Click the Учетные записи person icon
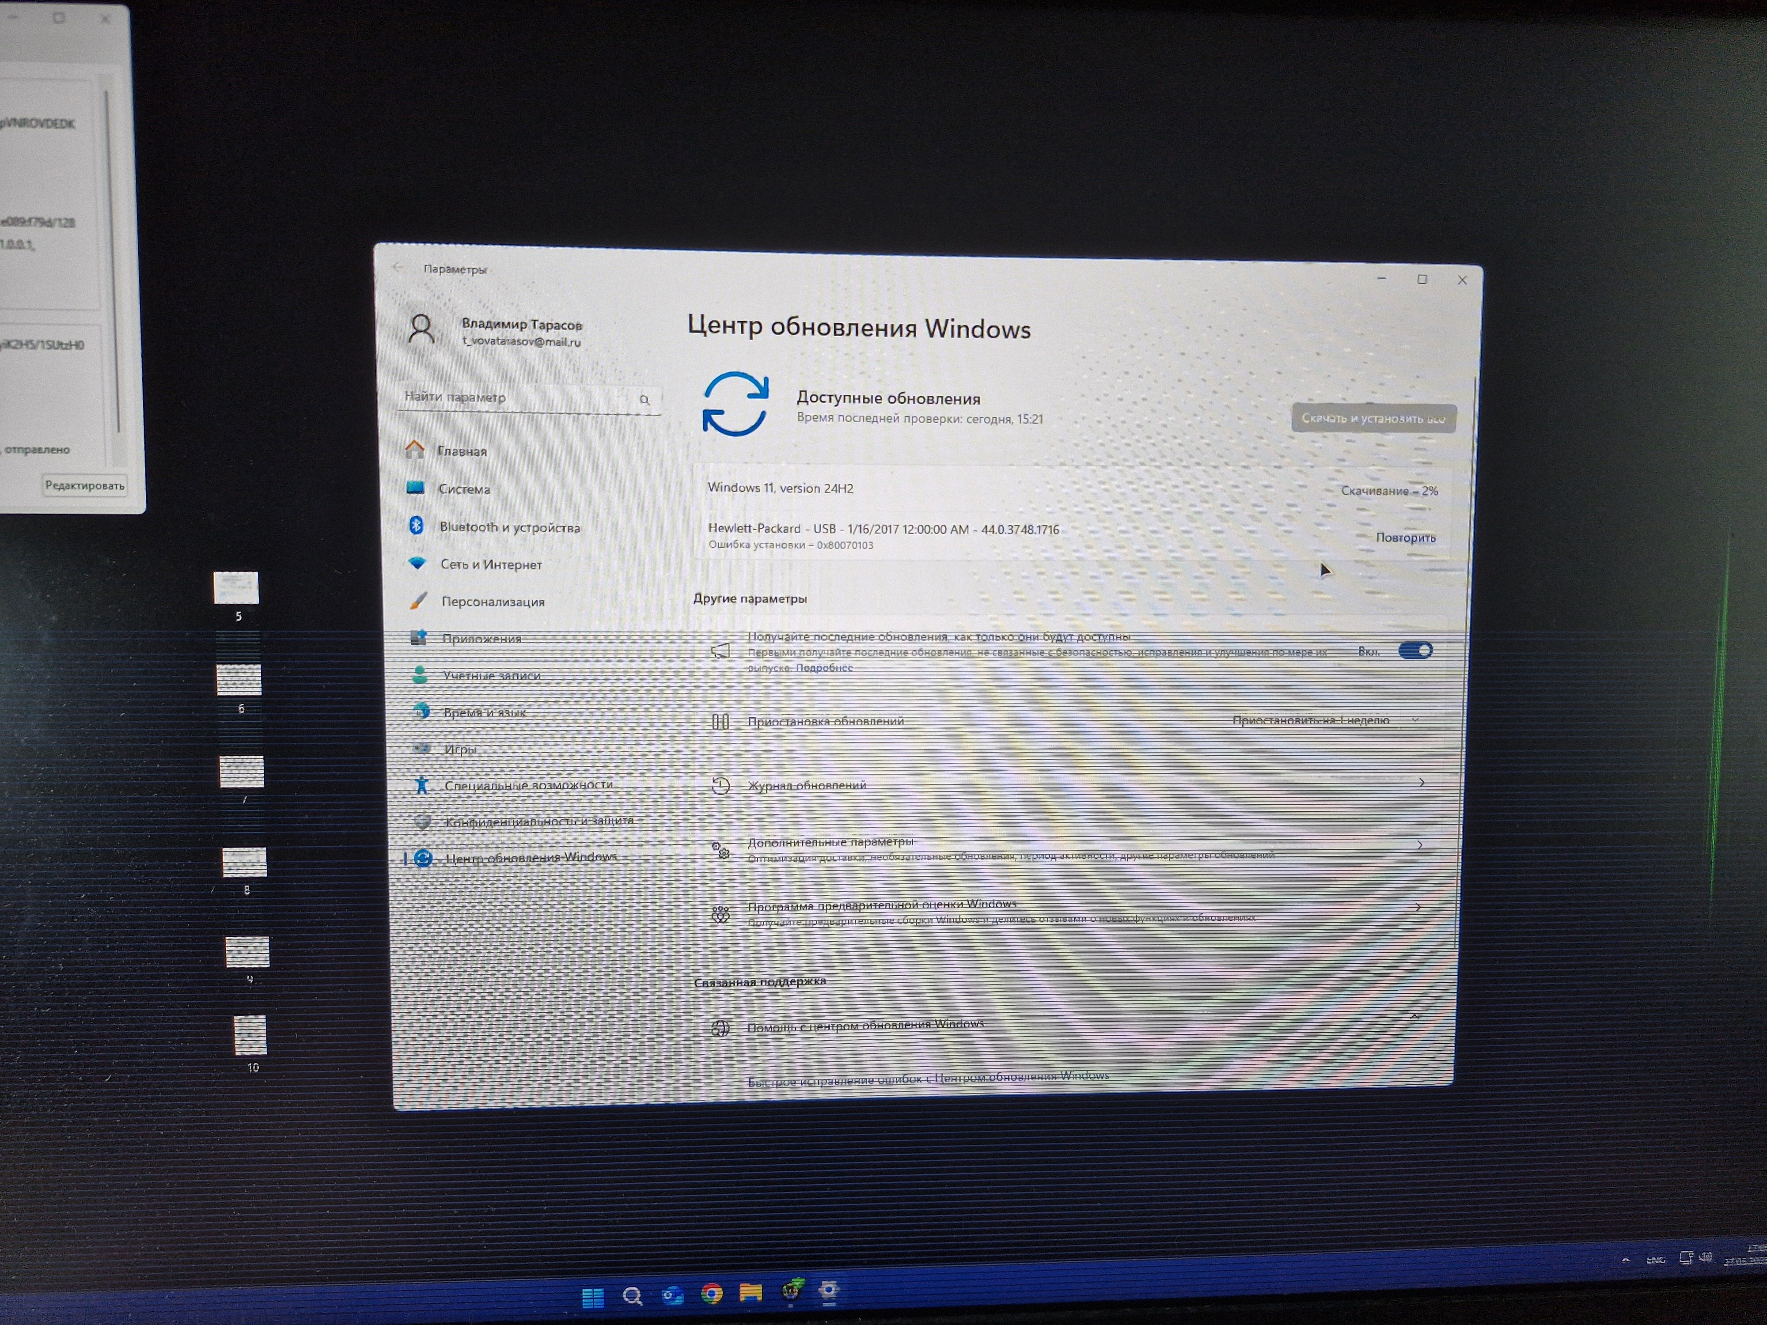1767x1325 pixels. 419,675
